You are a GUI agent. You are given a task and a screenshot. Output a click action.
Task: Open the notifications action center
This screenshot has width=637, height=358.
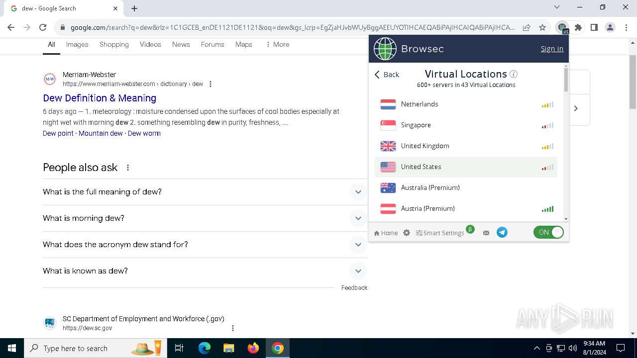621,348
